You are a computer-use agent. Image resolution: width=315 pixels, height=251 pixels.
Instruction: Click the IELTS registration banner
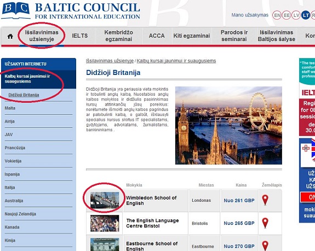coord(307,97)
